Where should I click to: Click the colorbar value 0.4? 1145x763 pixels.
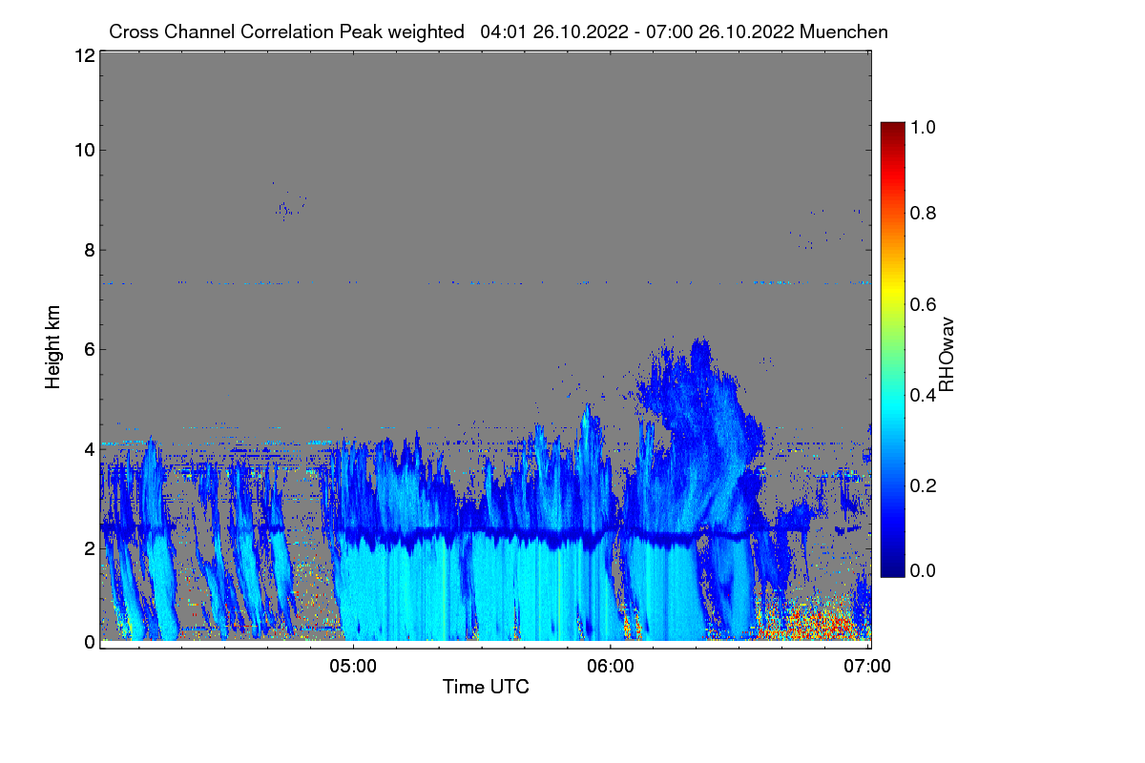(925, 395)
